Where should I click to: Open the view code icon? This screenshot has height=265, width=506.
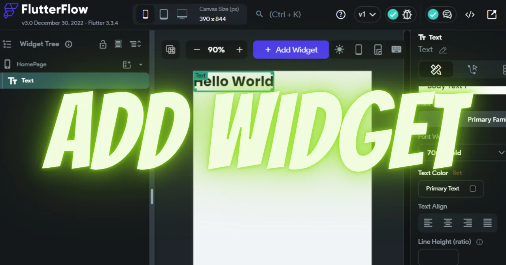click(x=470, y=15)
